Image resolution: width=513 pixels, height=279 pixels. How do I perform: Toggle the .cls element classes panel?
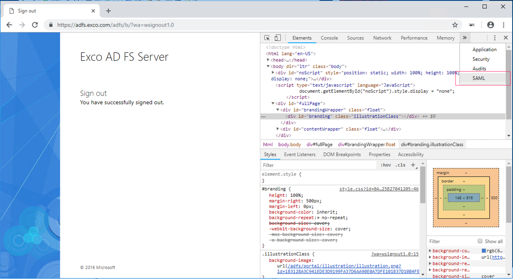[400, 165]
